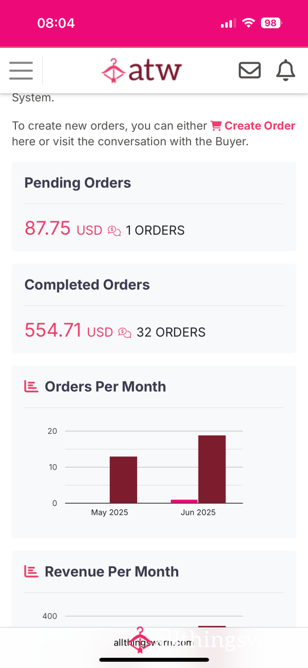Tap the Jun 2025 tall dark bar

212,469
